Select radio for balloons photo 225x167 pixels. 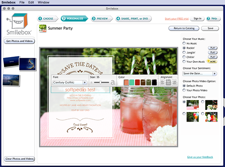184,114
